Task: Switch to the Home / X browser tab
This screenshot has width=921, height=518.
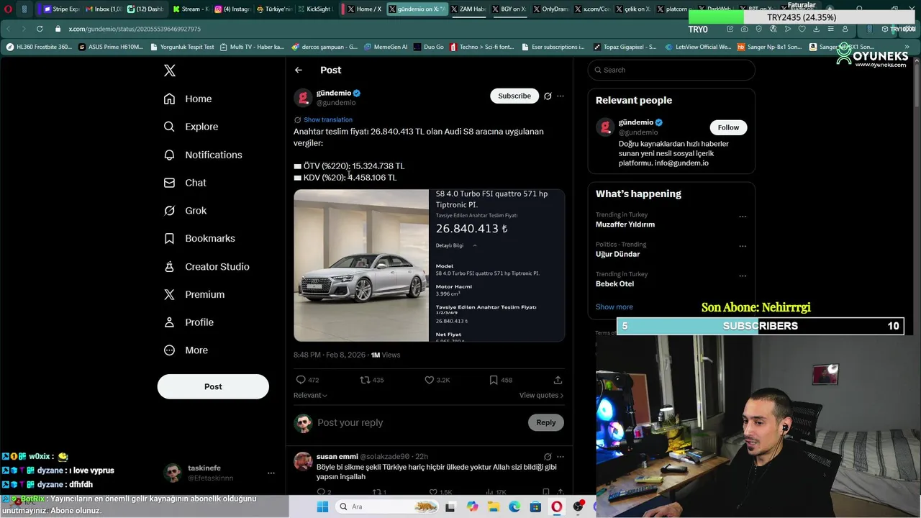Action: tap(364, 9)
